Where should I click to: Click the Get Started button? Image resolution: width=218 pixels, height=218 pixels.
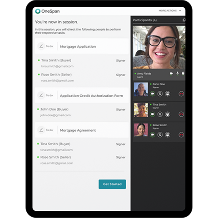tap(112, 184)
